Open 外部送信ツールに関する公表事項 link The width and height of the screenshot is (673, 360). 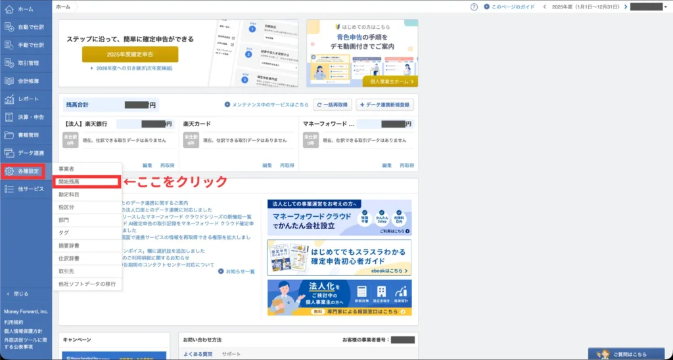point(26,344)
